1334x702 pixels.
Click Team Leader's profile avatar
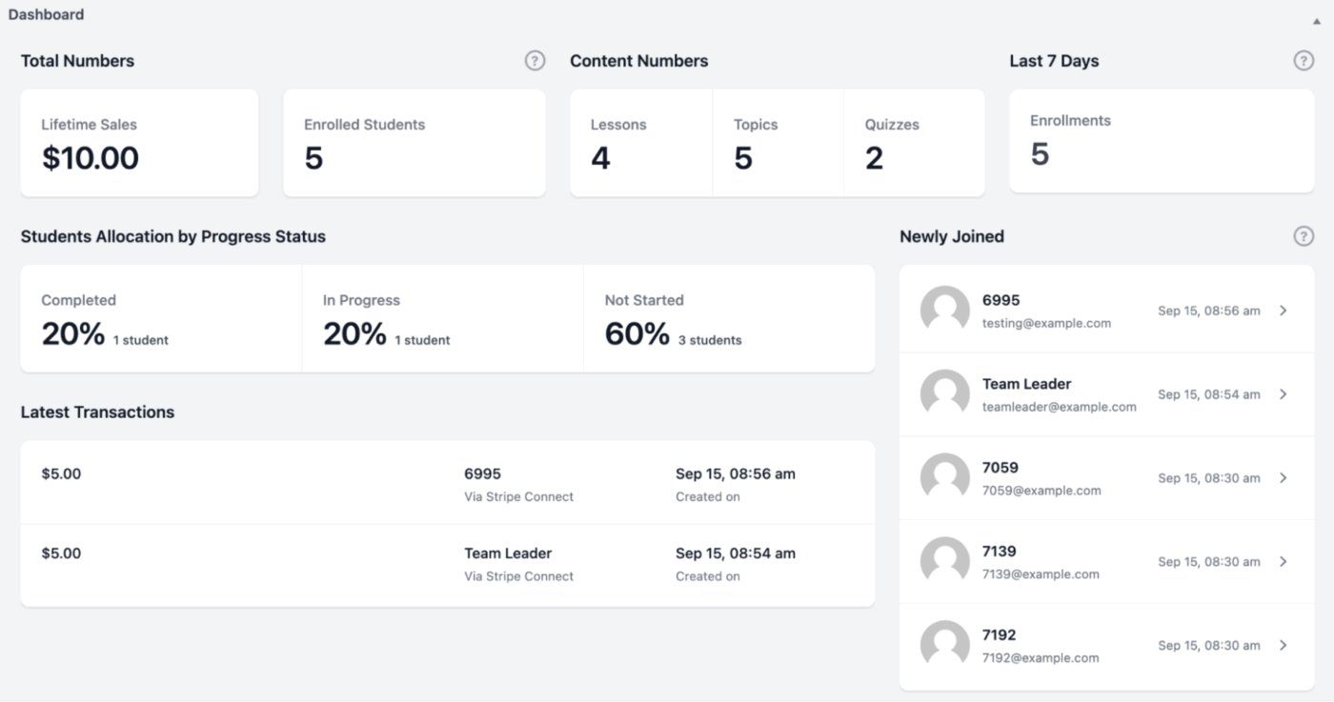(944, 393)
